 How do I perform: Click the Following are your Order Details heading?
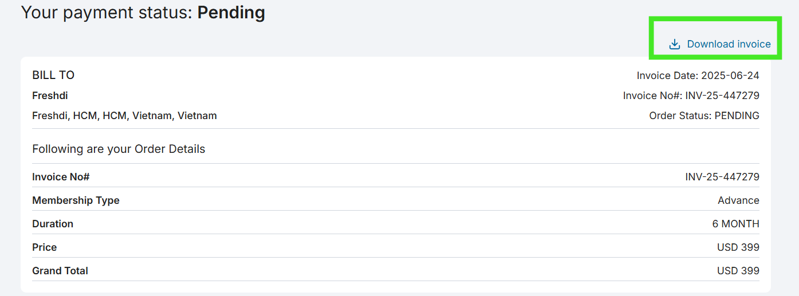click(119, 149)
